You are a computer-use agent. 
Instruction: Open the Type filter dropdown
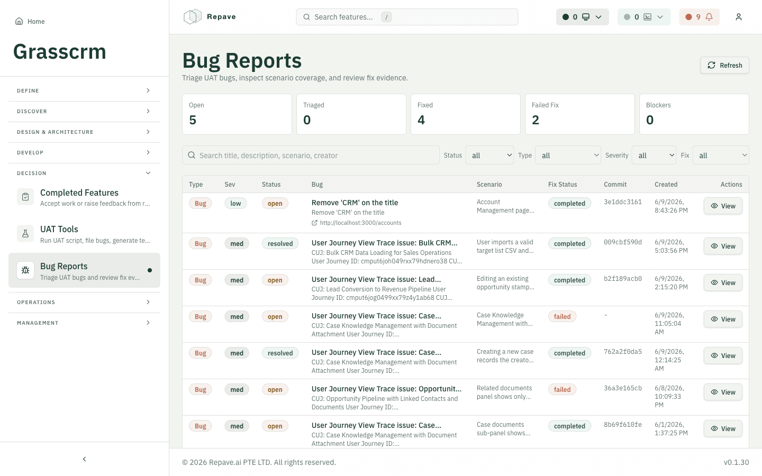point(568,155)
